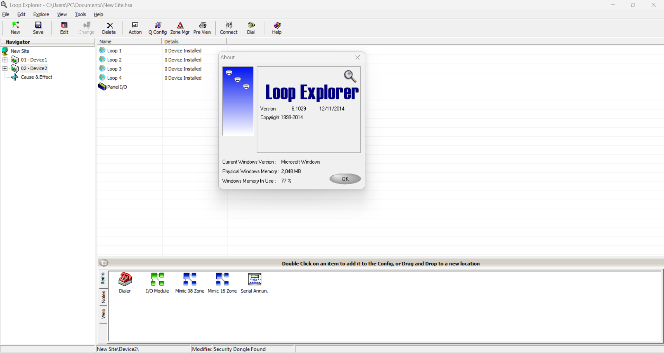664x353 pixels.
Task: Create a new site with the New icon
Action: [15, 28]
